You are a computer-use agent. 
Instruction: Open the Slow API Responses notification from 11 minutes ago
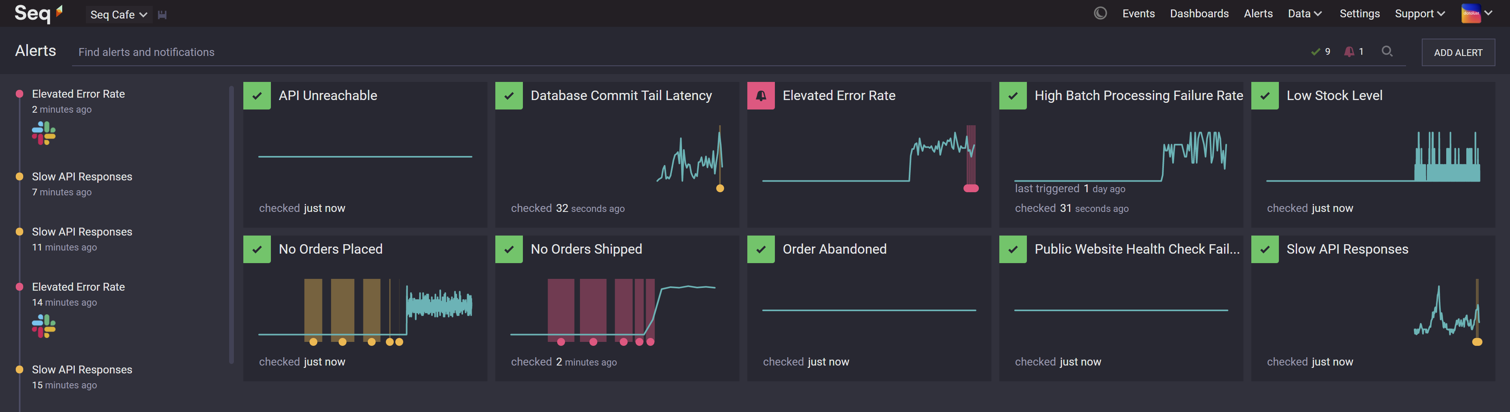tap(82, 232)
